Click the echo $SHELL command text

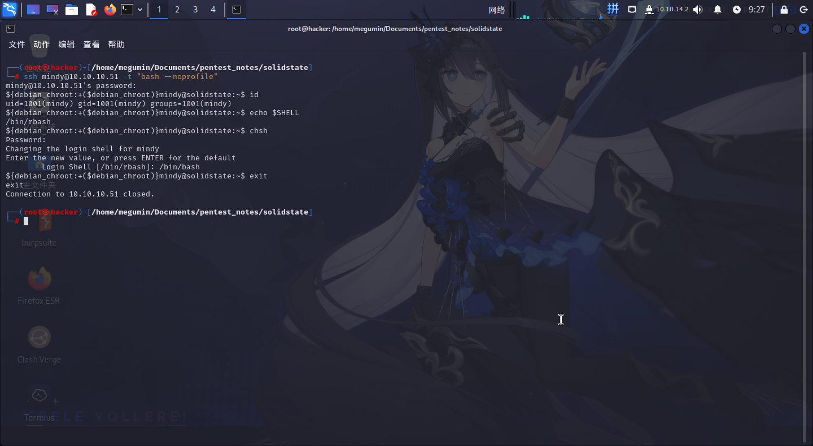pos(274,112)
